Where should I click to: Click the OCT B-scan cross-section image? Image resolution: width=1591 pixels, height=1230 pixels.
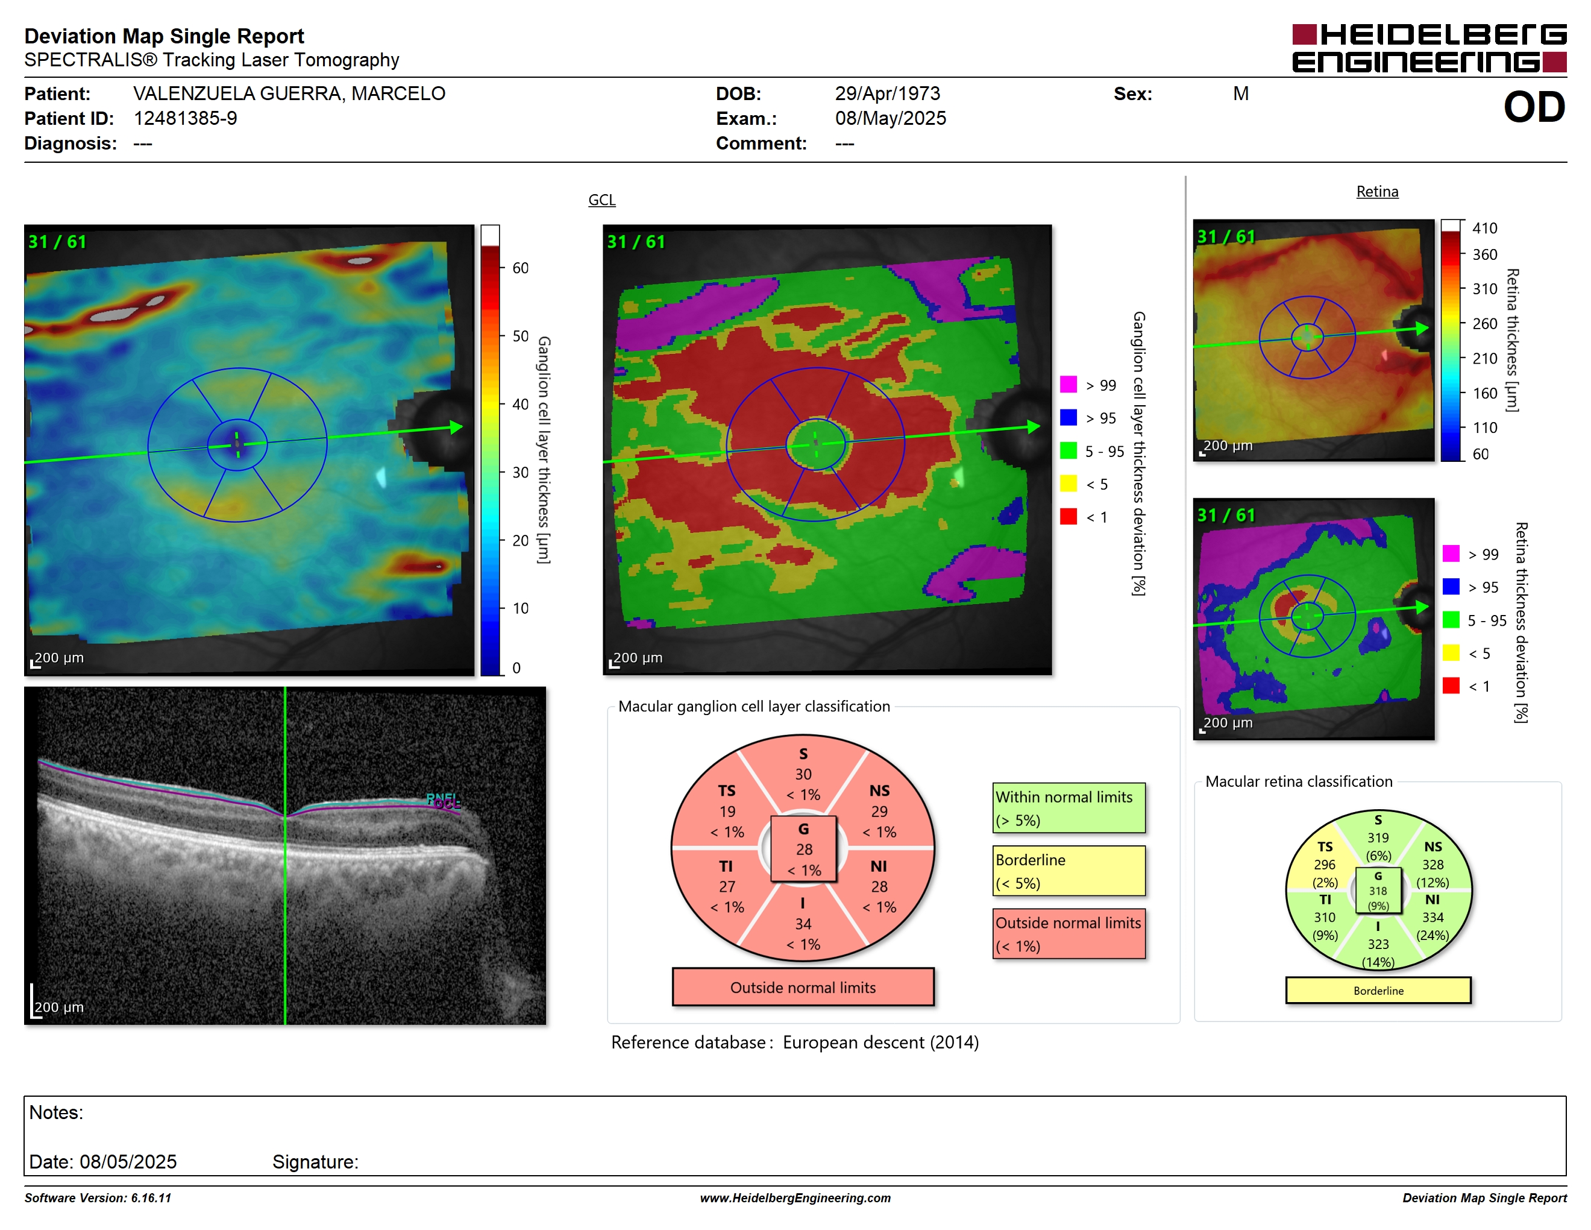(x=285, y=856)
